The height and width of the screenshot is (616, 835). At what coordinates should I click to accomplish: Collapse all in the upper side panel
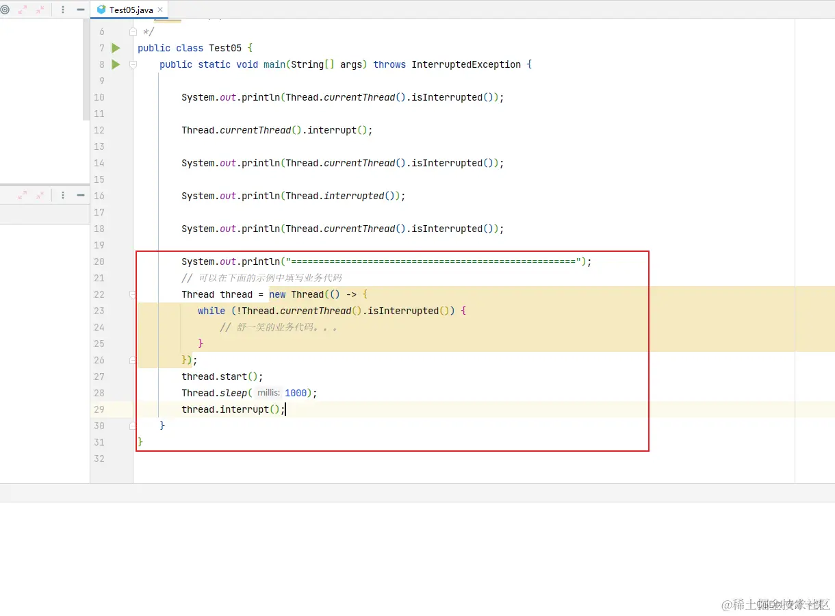tap(40, 10)
